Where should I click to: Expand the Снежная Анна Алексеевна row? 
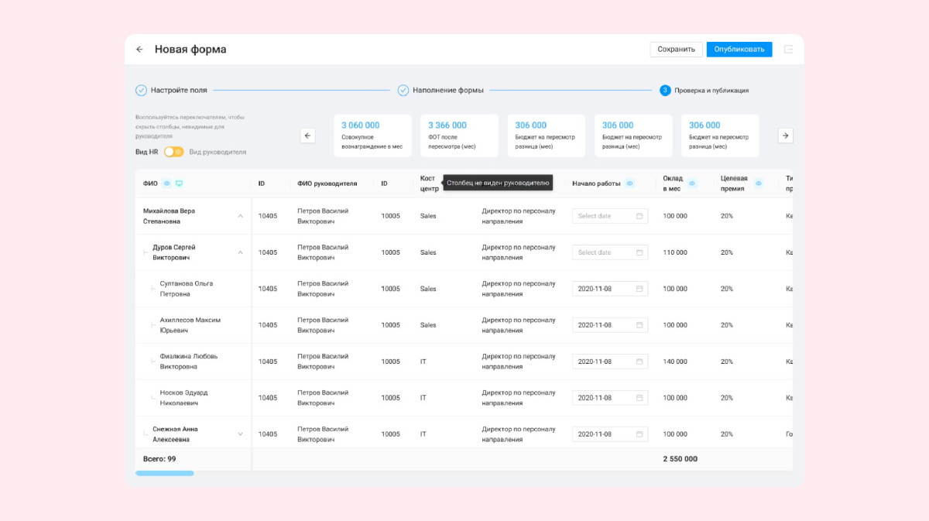click(x=240, y=434)
